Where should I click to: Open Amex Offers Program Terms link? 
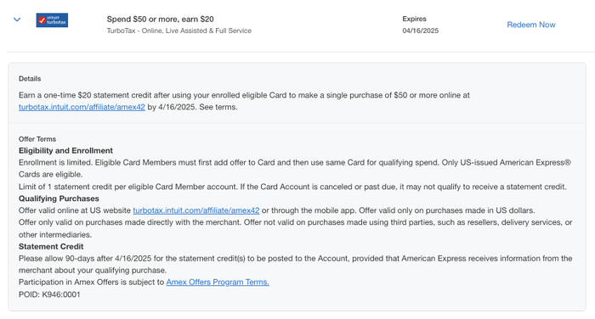(x=218, y=282)
